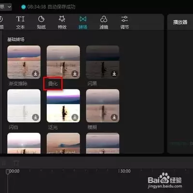The image size is (193, 193).
Task: Download the 闪白 transition
Action: 36,117
